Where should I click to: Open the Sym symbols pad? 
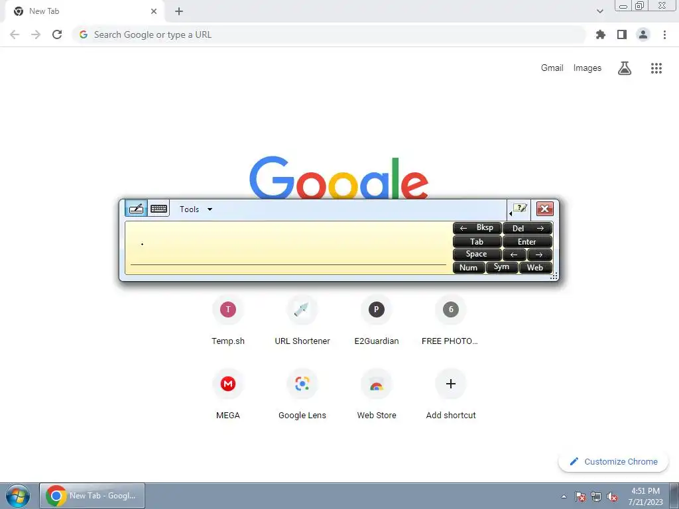502,268
